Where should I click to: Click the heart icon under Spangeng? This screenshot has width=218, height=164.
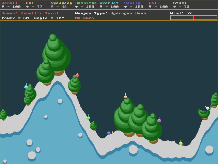(52, 6)
